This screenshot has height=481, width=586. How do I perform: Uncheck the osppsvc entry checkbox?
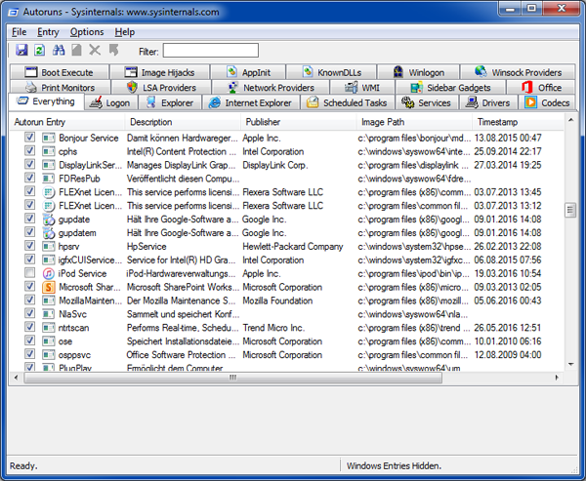click(29, 353)
